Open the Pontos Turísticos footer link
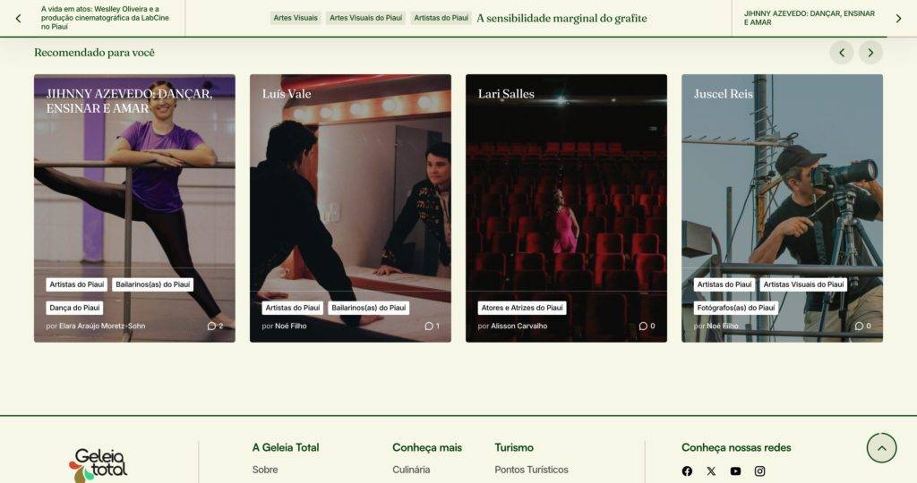Viewport: 917px width, 483px height. click(531, 470)
